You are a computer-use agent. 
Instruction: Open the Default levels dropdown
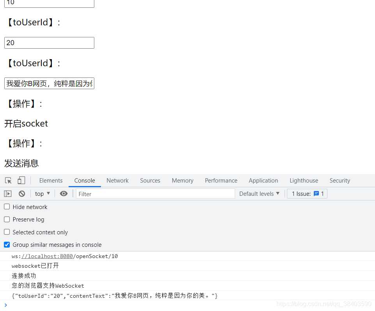(259, 193)
